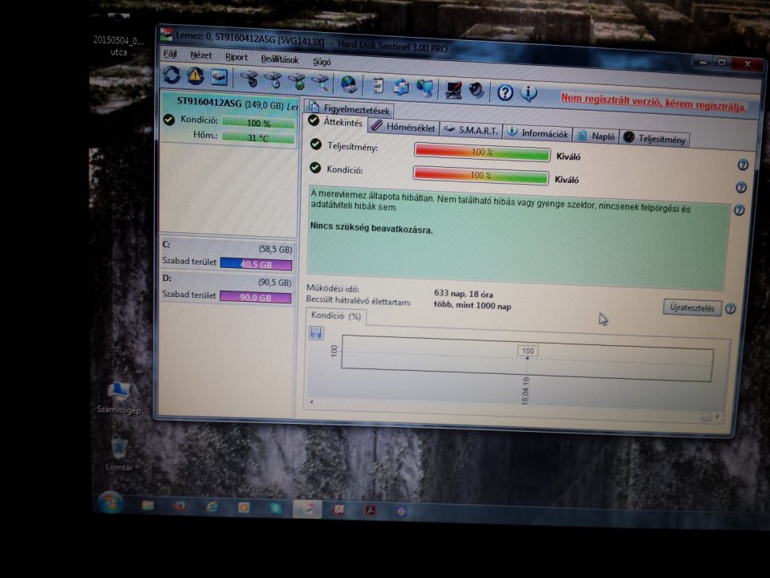Switch to the Figyelmeztetések tab
The image size is (770, 578).
tap(349, 109)
